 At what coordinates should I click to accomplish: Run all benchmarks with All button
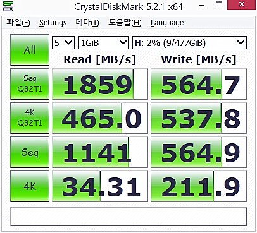[30, 50]
